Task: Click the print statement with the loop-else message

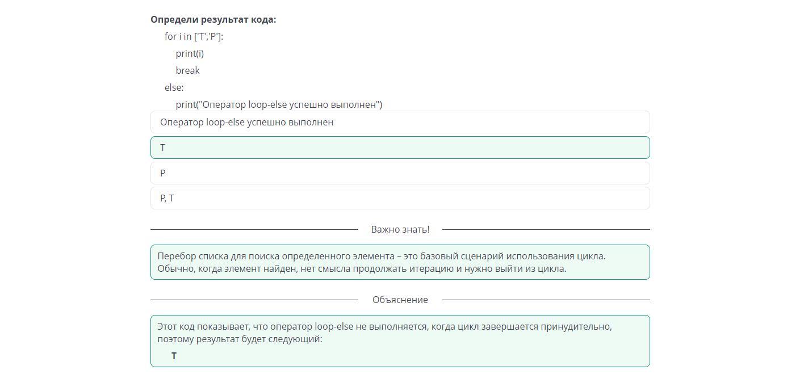Action: click(279, 104)
